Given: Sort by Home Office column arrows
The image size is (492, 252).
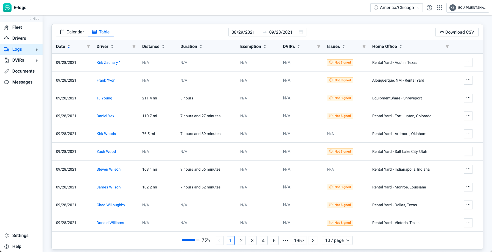Looking at the screenshot, I should (401, 47).
